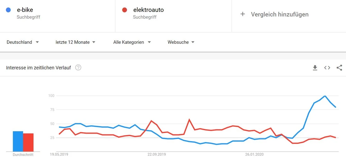Open the Deutschland region dropdown
The height and width of the screenshot is (167, 346).
(x=22, y=42)
